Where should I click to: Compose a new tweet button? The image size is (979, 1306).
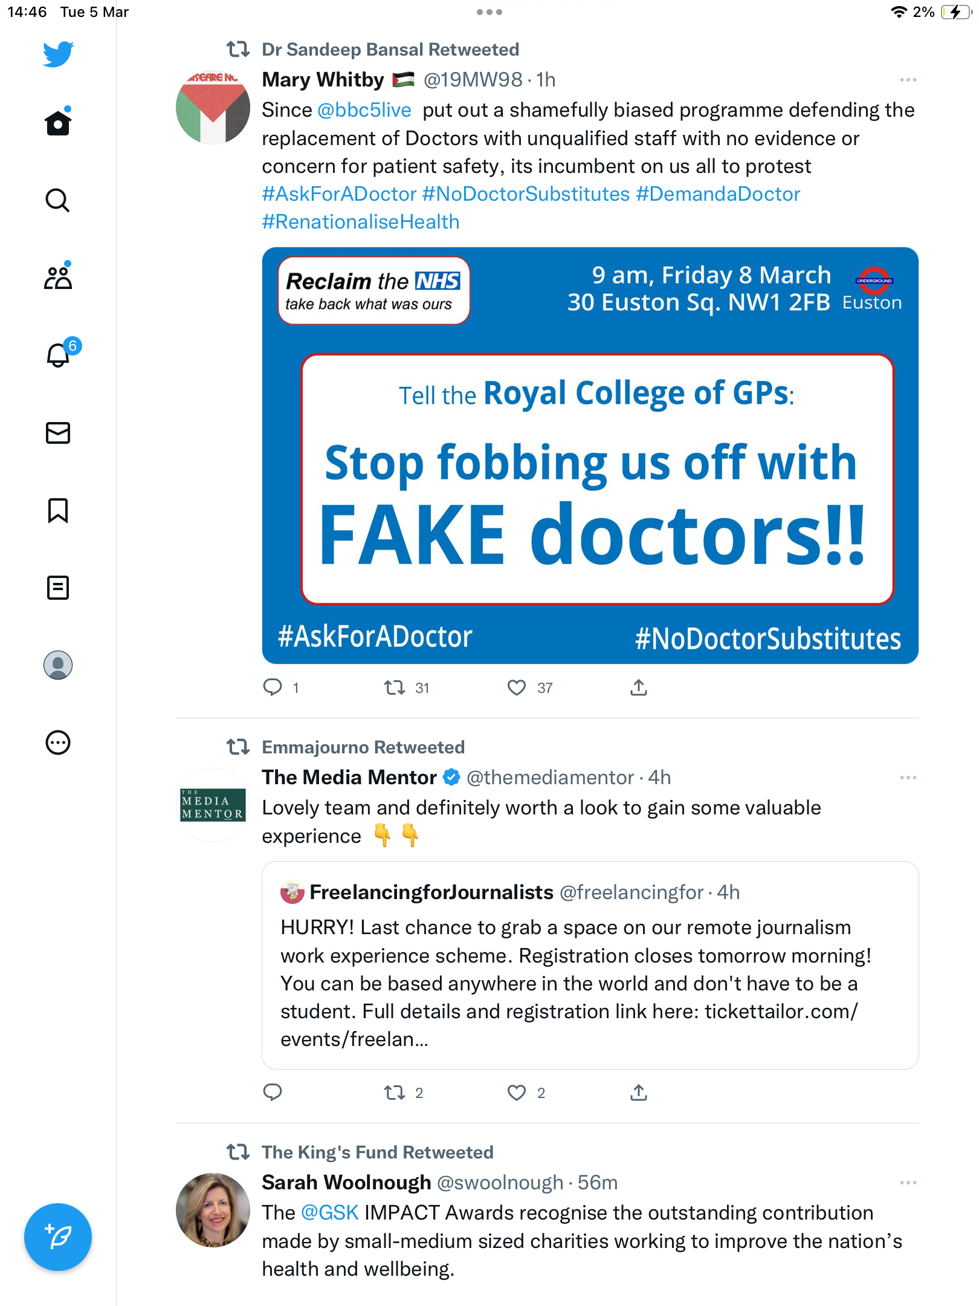tap(58, 1237)
